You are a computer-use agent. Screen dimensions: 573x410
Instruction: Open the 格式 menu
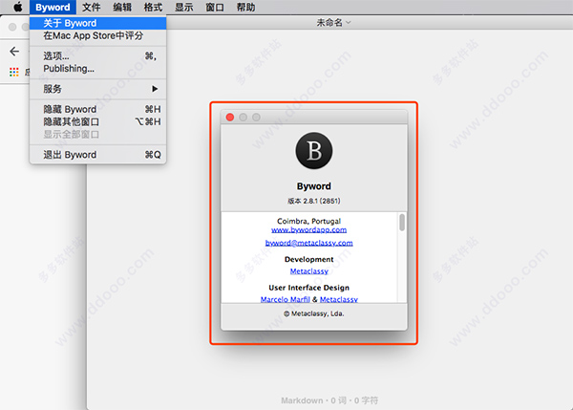153,8
